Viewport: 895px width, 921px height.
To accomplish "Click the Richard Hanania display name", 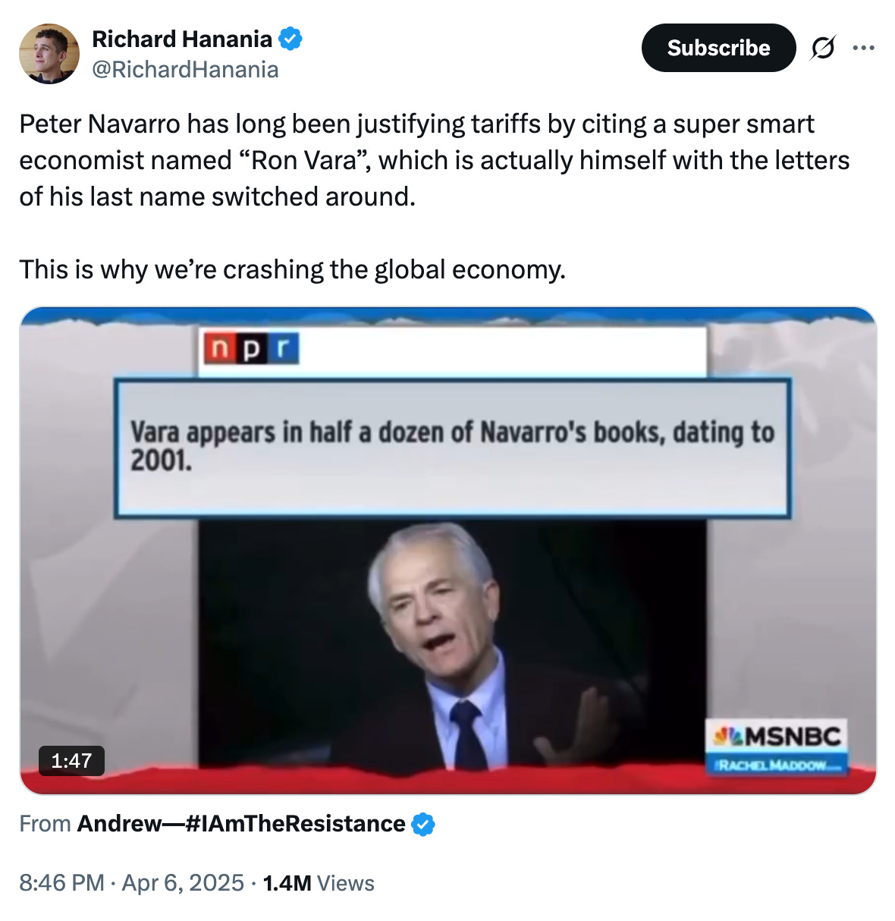I will (x=182, y=39).
